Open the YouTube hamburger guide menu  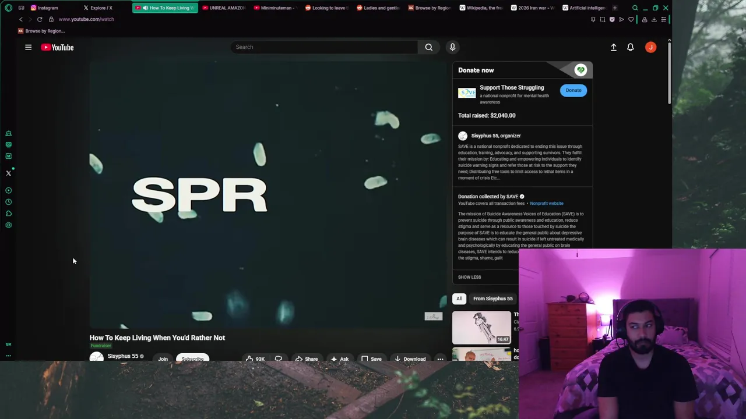tap(28, 47)
